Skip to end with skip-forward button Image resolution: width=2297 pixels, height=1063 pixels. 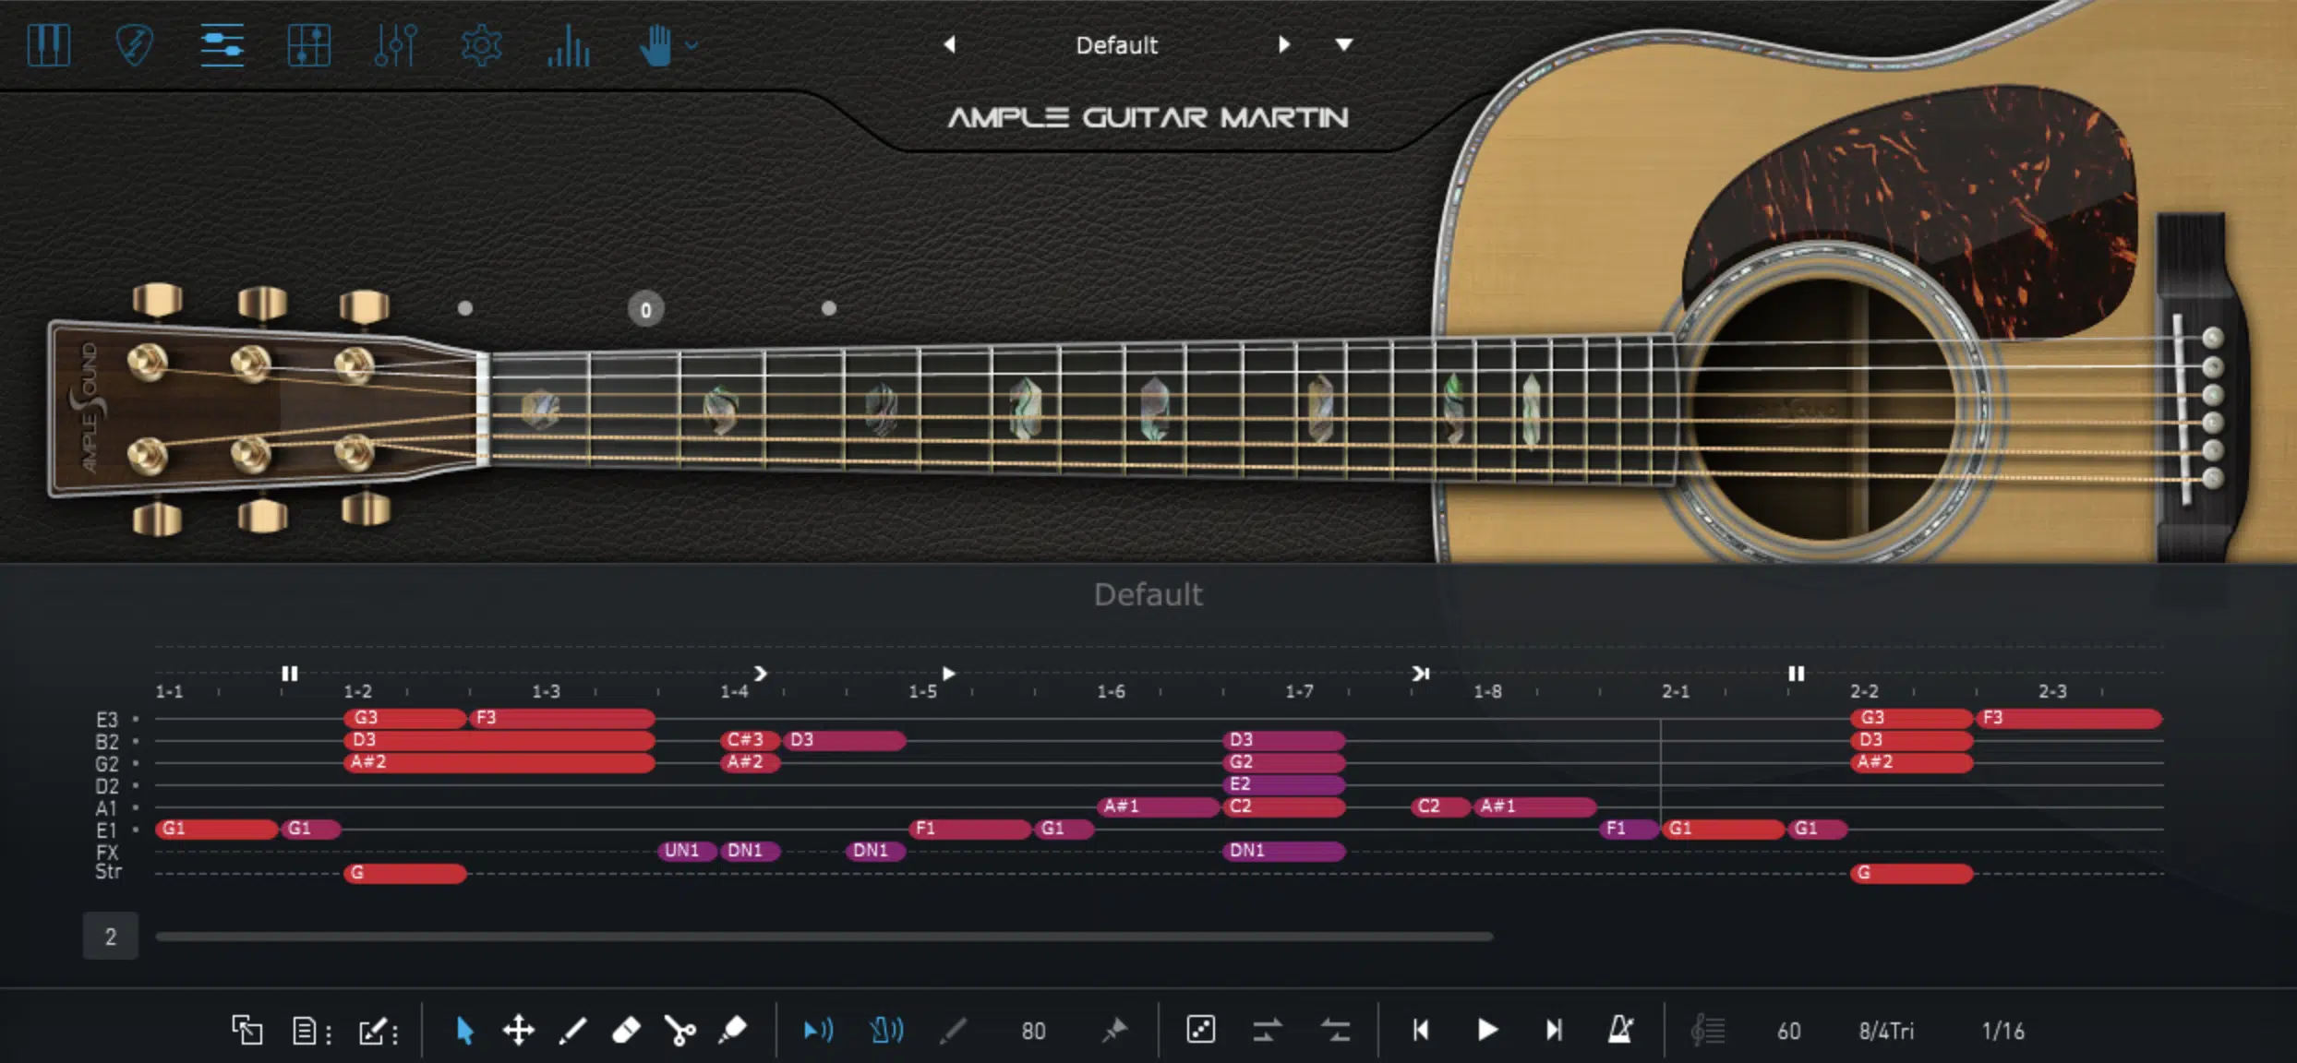1554,1030
